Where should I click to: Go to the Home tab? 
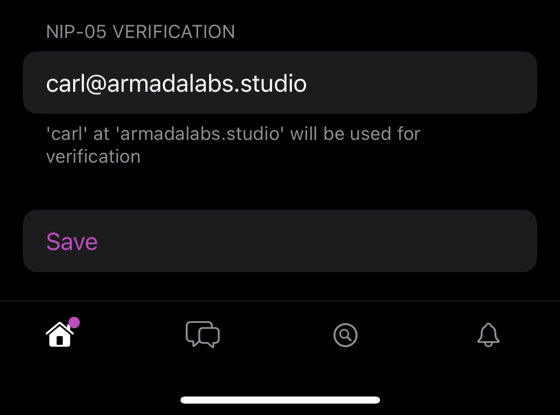tap(59, 335)
